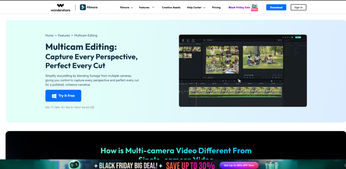Click the teal Export button in hero image
The image size is (346, 169).
pyautogui.click(x=298, y=37)
